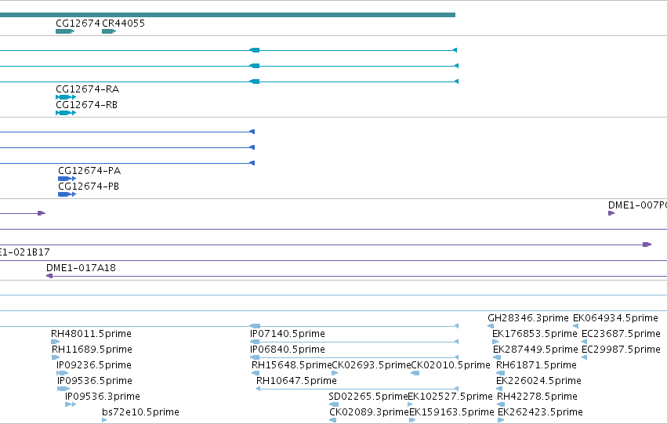Click the EK176853.5prime EST label
Image resolution: width=667 pixels, height=424 pixels.
[x=535, y=333]
